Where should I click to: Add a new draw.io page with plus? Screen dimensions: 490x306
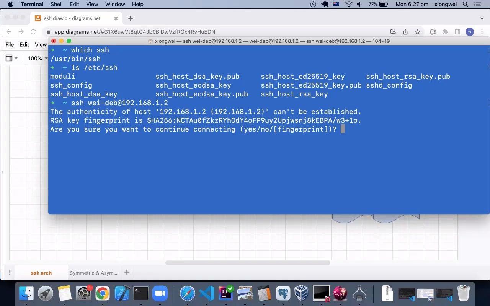tap(127, 272)
